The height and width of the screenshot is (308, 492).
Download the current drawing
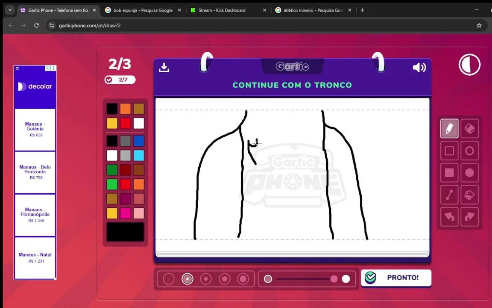pos(164,67)
